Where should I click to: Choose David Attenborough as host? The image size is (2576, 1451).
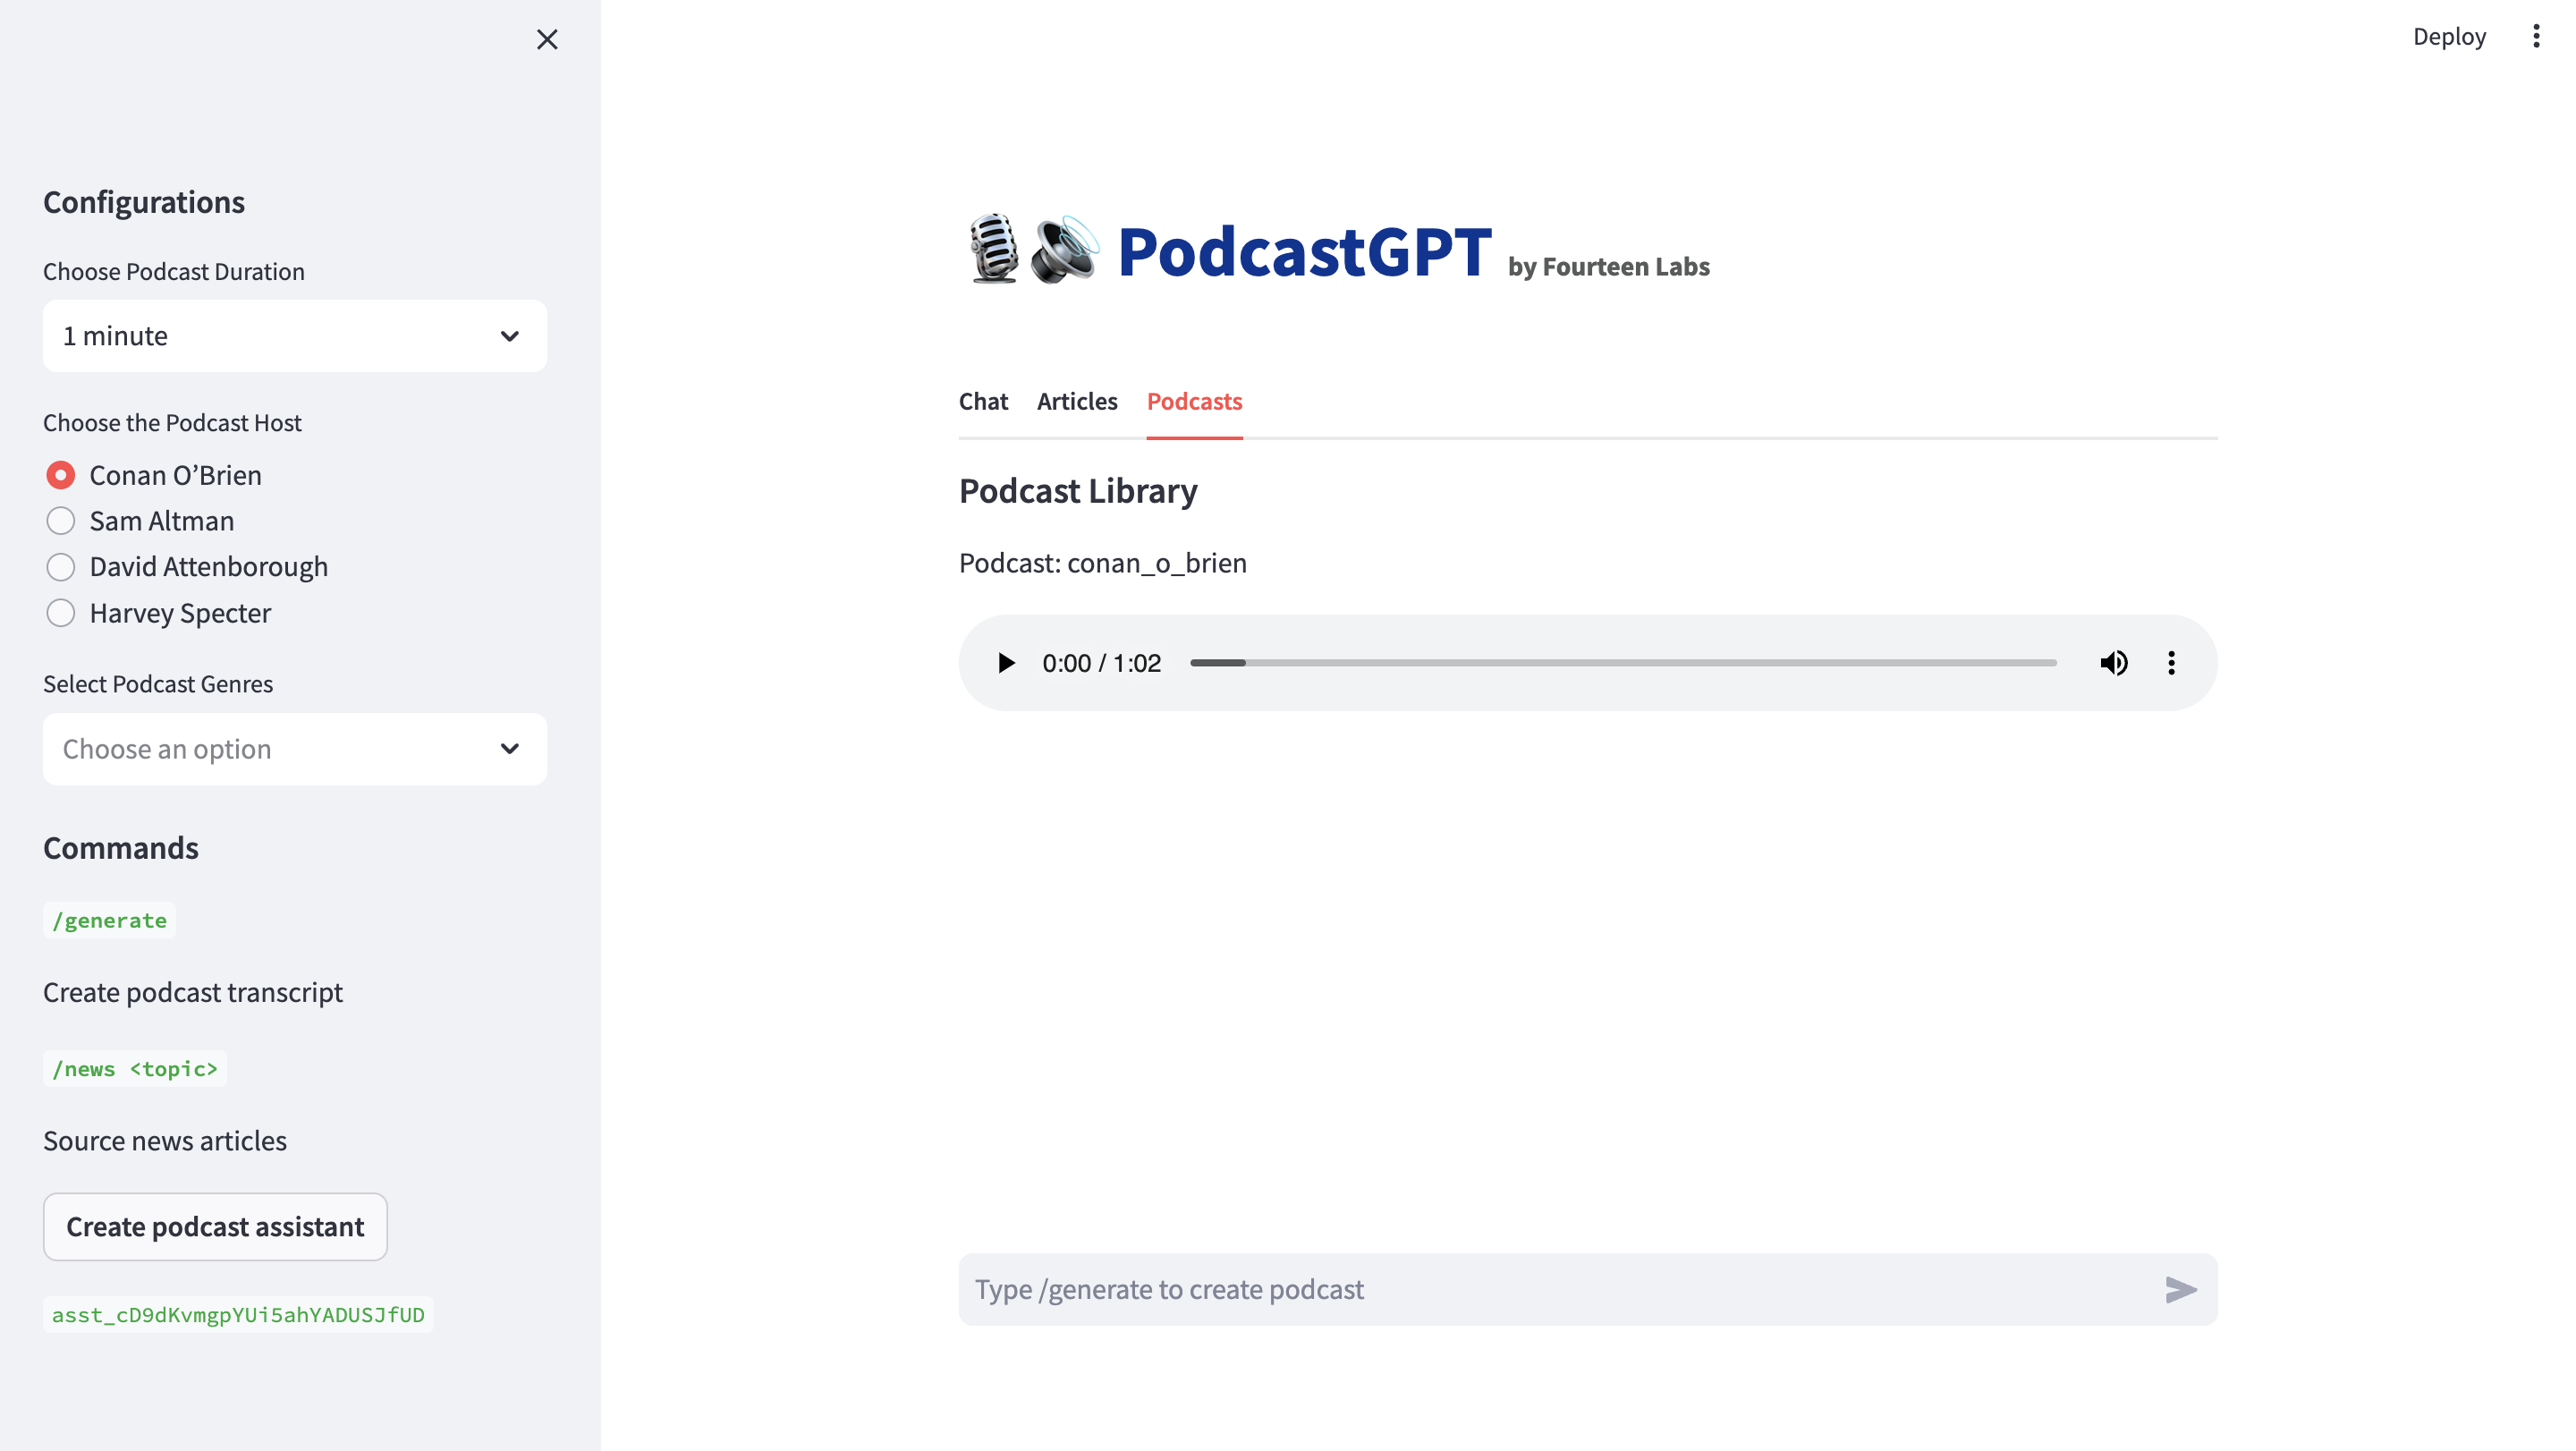pos(61,567)
